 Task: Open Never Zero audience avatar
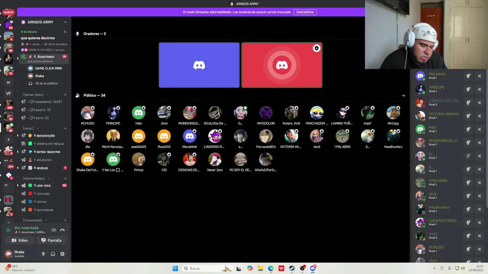coord(215,159)
